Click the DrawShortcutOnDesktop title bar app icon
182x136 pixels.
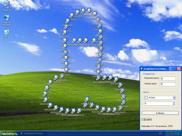click(x=142, y=69)
